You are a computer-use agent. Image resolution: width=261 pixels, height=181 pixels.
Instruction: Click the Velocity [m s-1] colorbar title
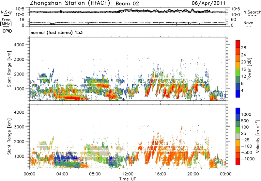coord(258,137)
